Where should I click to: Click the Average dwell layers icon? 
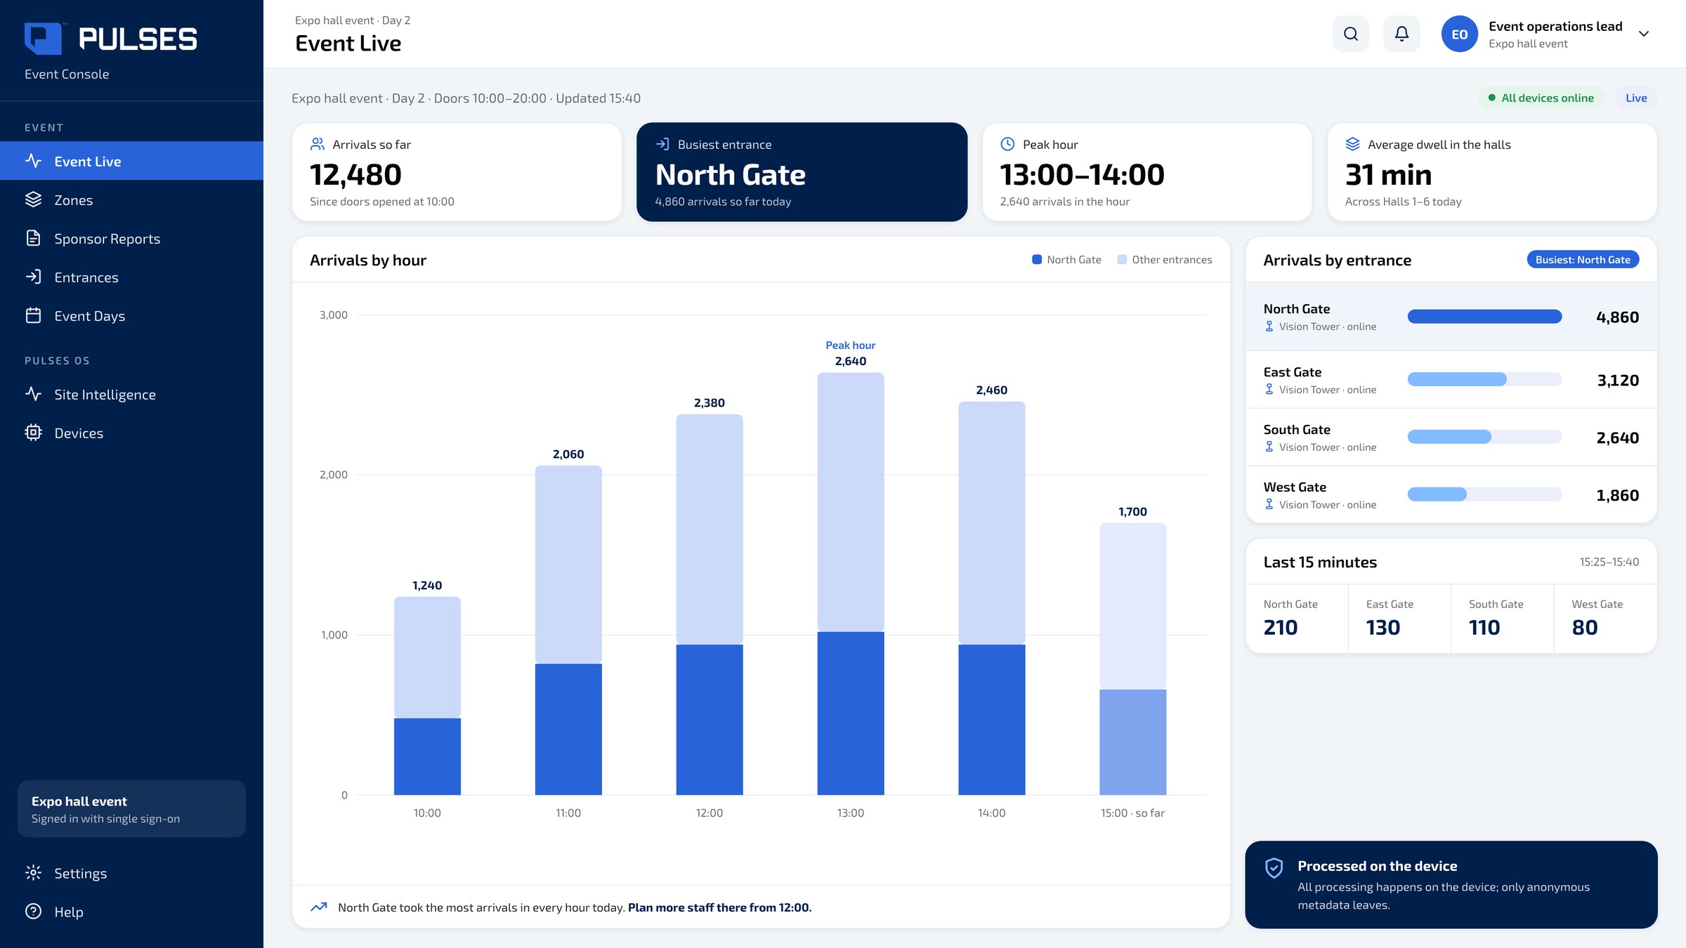coord(1352,144)
